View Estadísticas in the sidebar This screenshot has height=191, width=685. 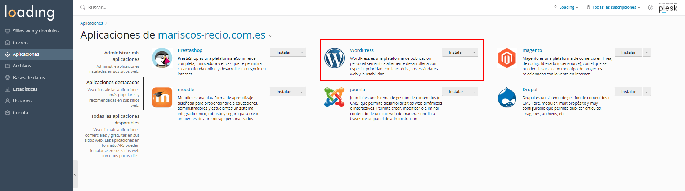[36, 89]
